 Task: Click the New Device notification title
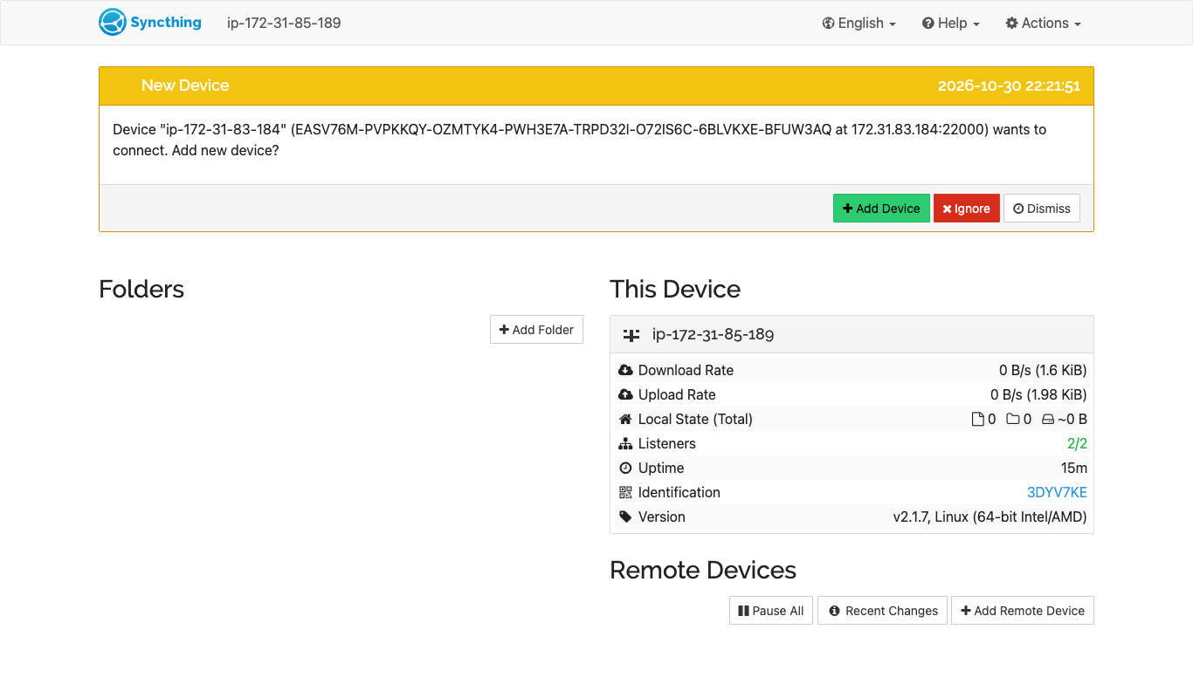185,86
